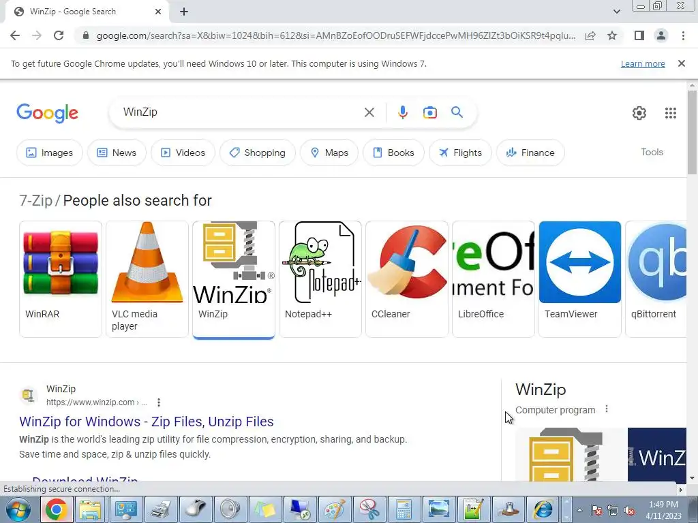Dismiss the Windows 7 update notice

pos(681,63)
